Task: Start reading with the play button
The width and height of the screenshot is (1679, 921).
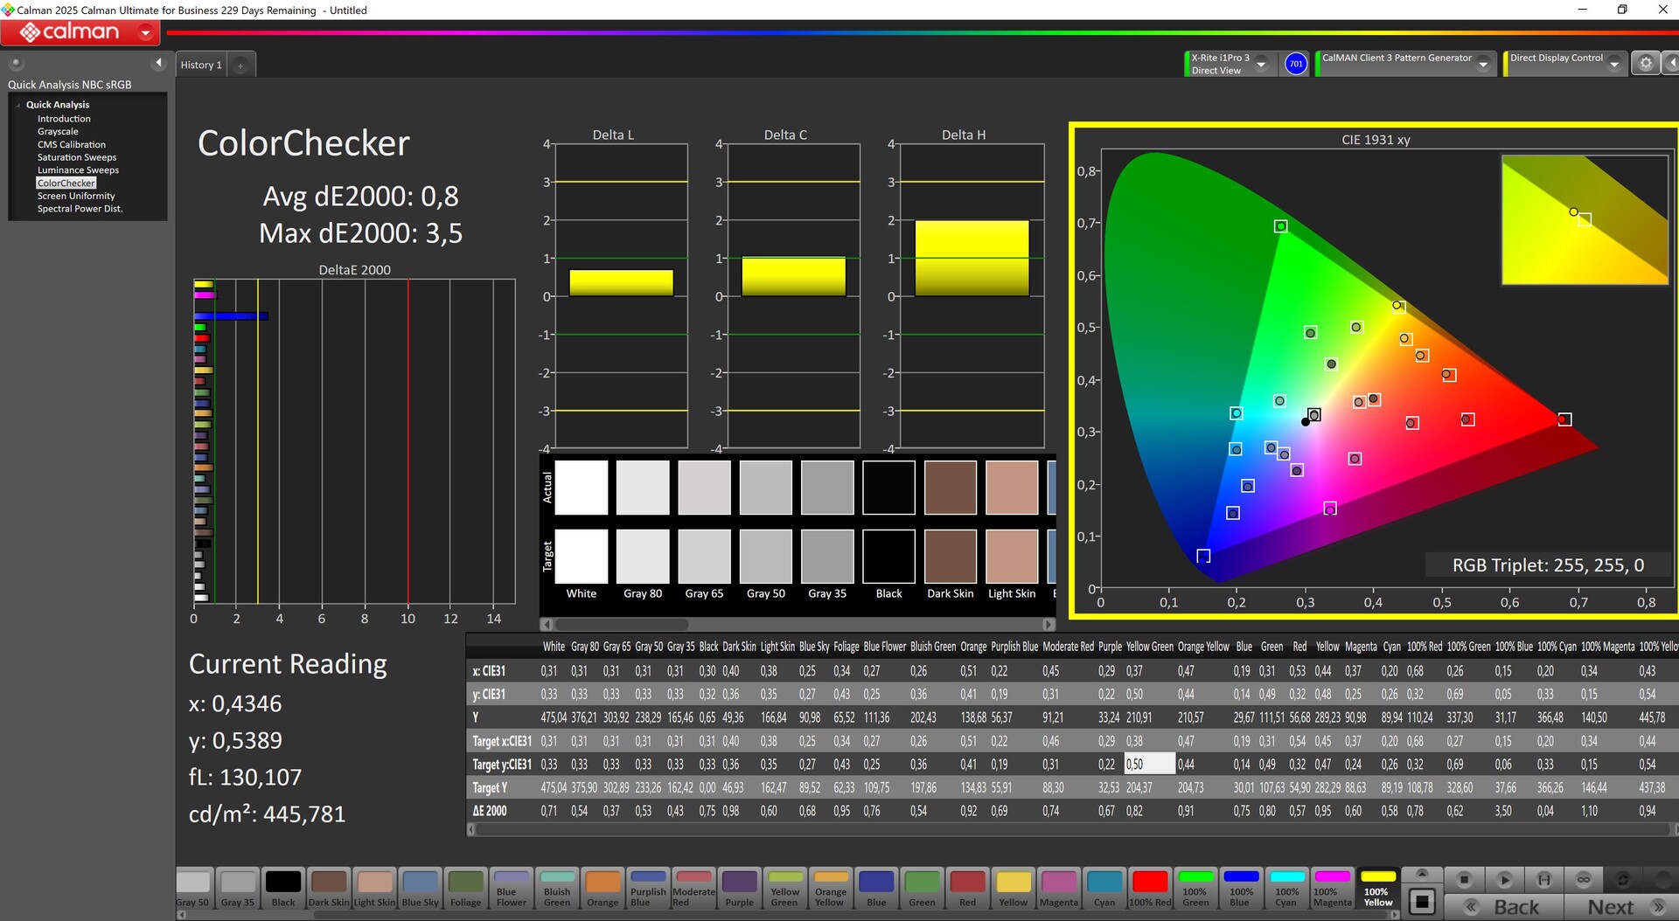Action: coord(1504,879)
